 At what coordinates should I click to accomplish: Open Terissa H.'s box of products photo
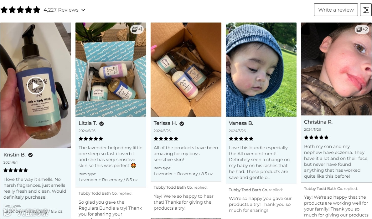click(x=186, y=70)
